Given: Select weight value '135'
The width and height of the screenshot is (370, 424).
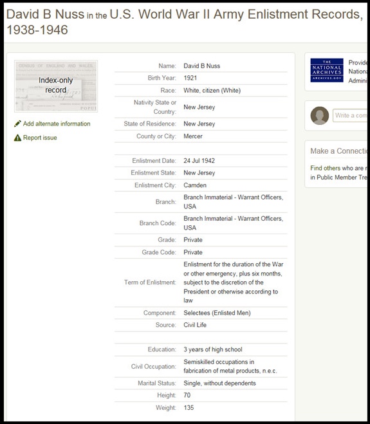Looking at the screenshot, I should click(x=189, y=407).
